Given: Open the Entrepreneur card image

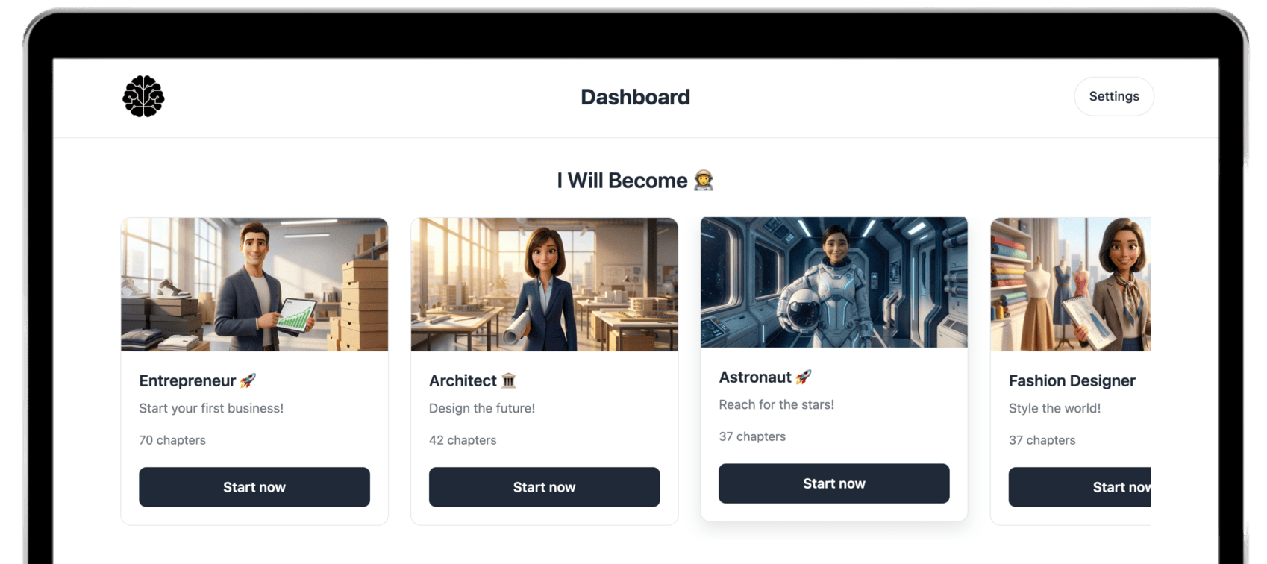Looking at the screenshot, I should coord(254,284).
